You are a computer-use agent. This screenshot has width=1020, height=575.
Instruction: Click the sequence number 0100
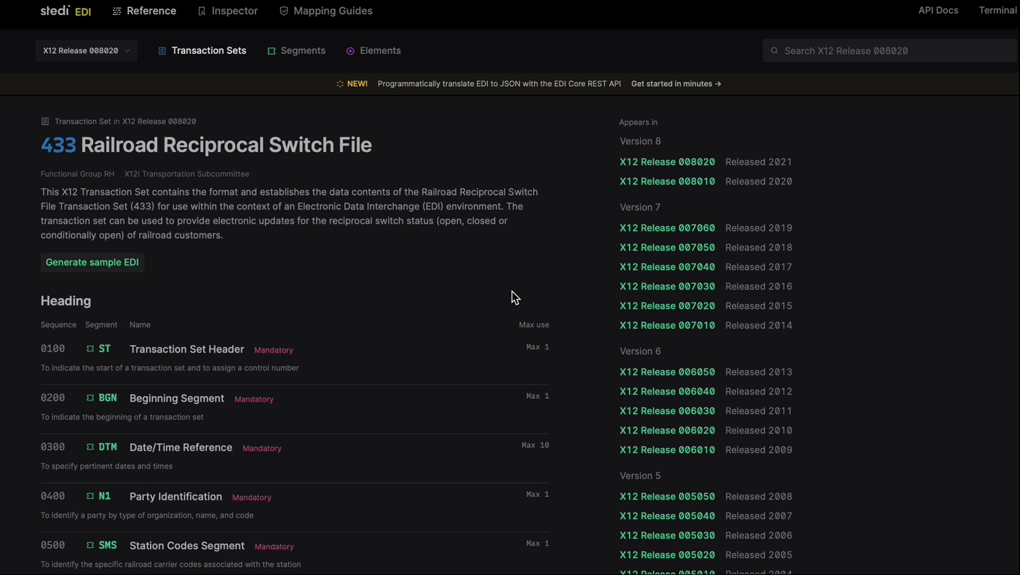pyautogui.click(x=53, y=349)
